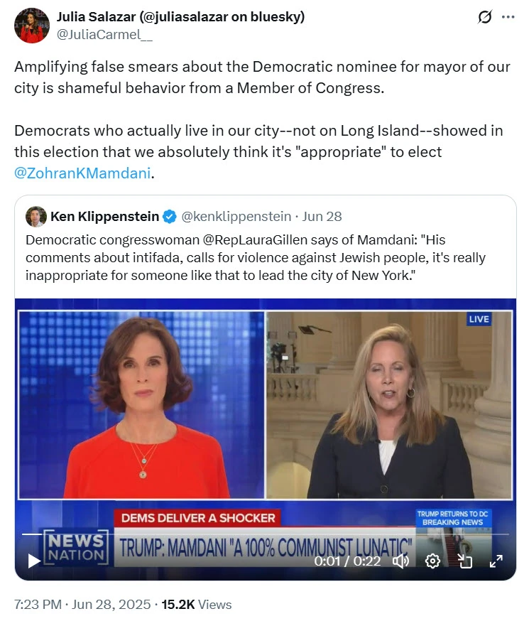The width and height of the screenshot is (529, 626).
Task: Open the @kenklippenstein handle in quoted tweet
Action: pos(236,217)
